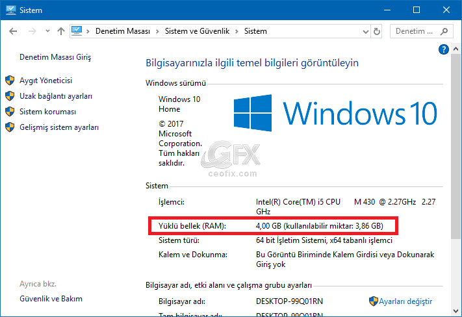462x317 pixels.
Task: Open Sistem koruması link
Action: pos(47,112)
